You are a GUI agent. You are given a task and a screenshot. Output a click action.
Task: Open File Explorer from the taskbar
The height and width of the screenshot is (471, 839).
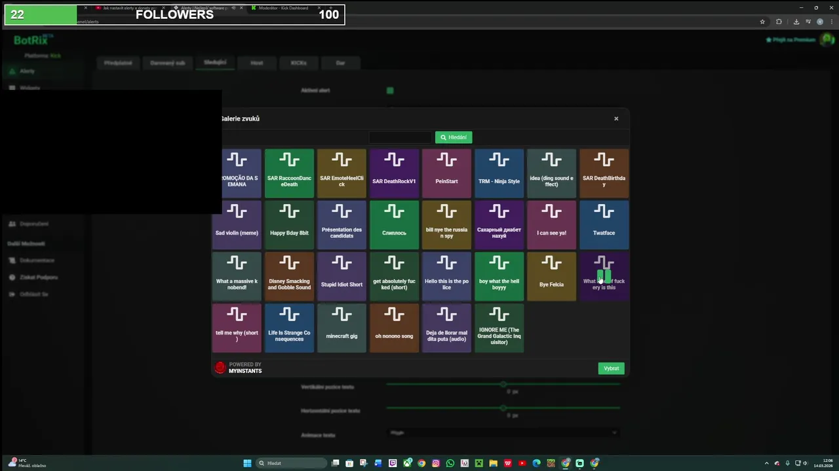[494, 463]
